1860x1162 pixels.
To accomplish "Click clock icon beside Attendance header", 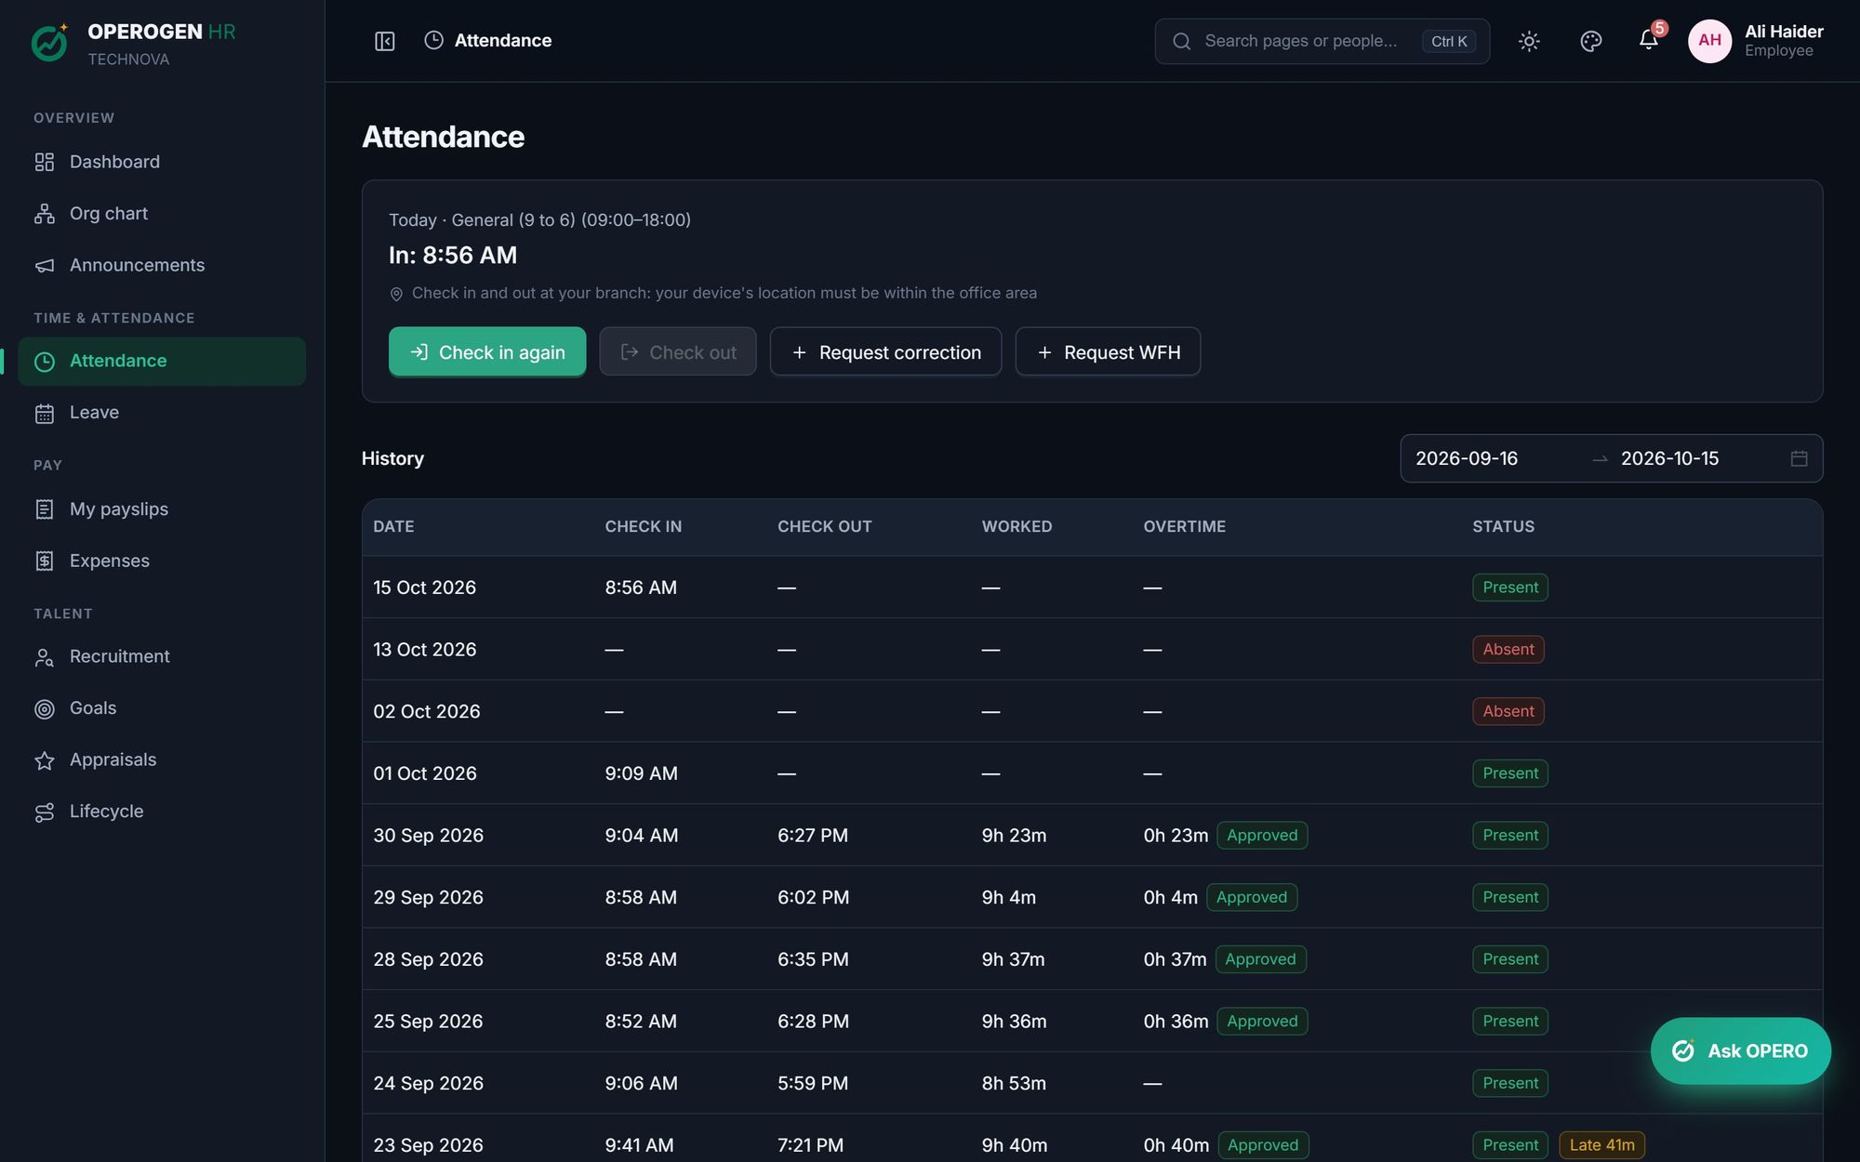I will coord(433,40).
